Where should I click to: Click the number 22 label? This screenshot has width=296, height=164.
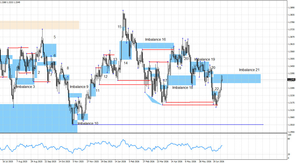(x=217, y=89)
